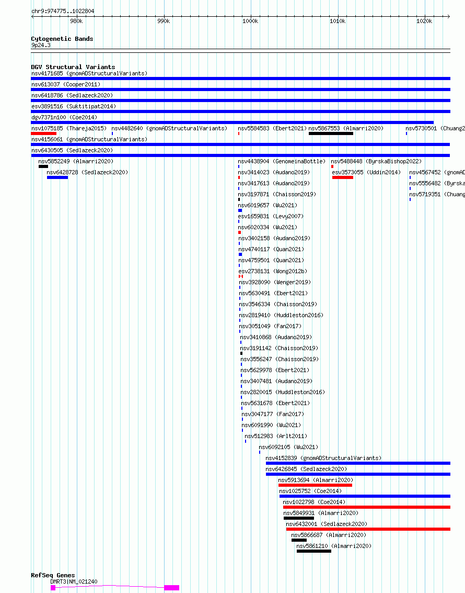Select the nsv5730501 variant label

pyautogui.click(x=435, y=128)
